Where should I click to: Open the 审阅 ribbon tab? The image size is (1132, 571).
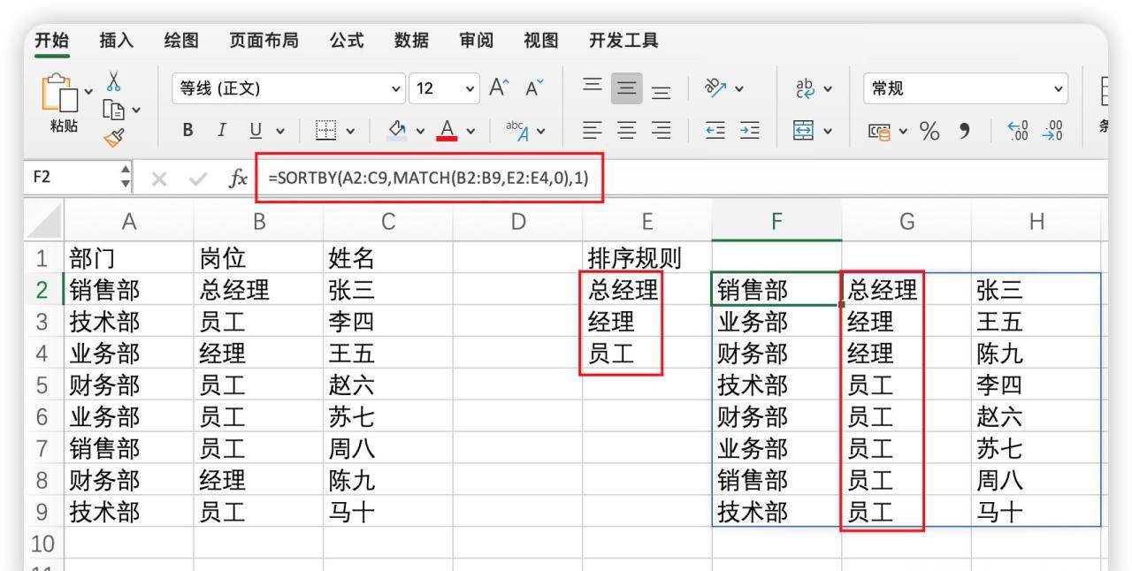477,40
